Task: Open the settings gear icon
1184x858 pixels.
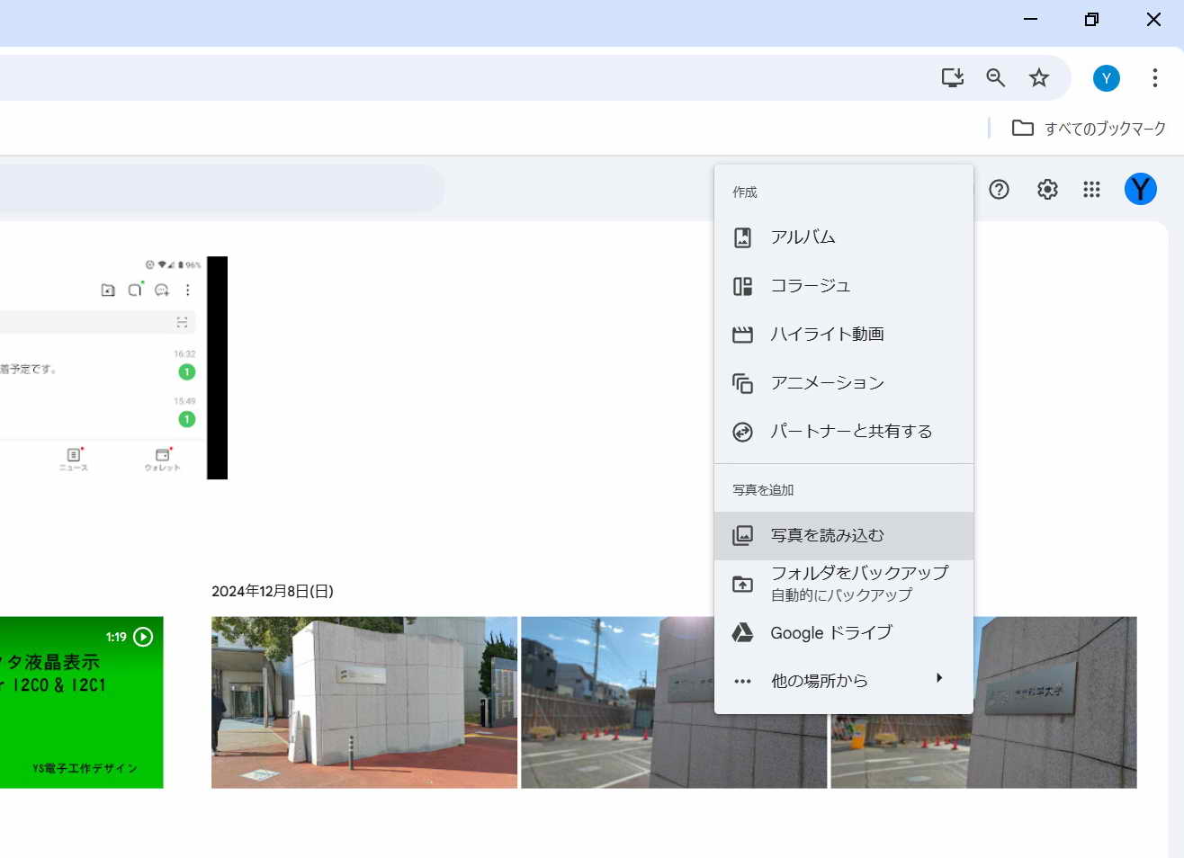Action: pos(1047,190)
